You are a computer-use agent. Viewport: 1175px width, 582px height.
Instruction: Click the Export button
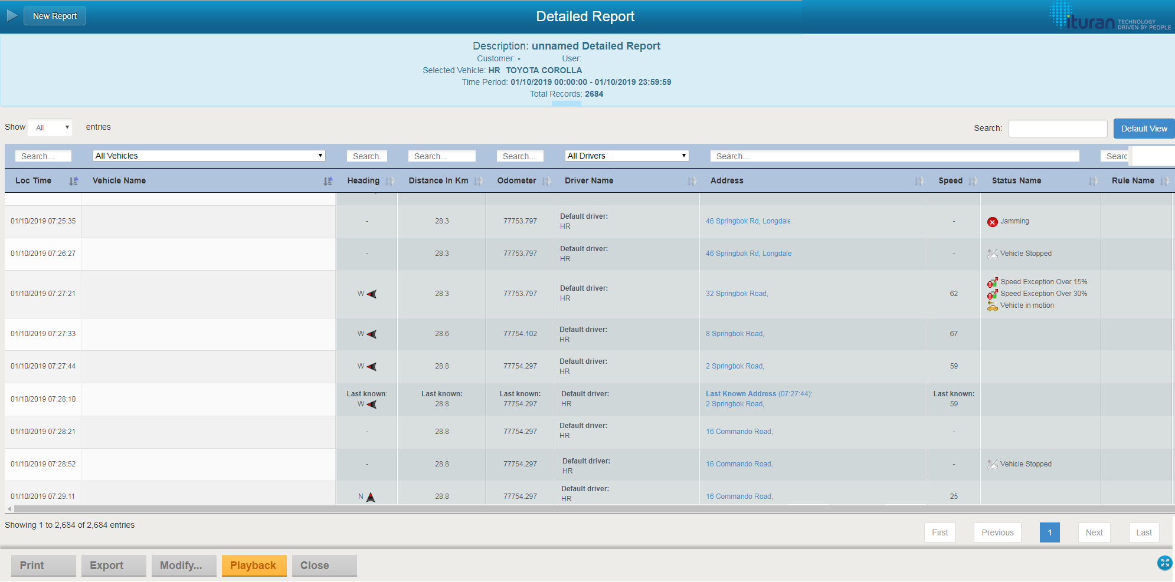tap(113, 565)
